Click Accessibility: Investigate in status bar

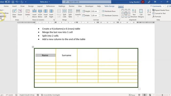tap(50, 95)
